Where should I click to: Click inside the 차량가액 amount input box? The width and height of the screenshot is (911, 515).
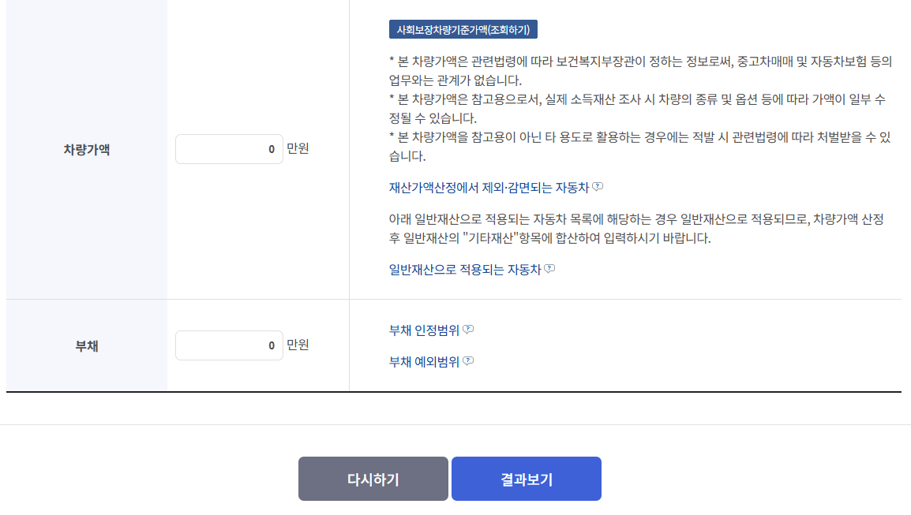click(229, 148)
